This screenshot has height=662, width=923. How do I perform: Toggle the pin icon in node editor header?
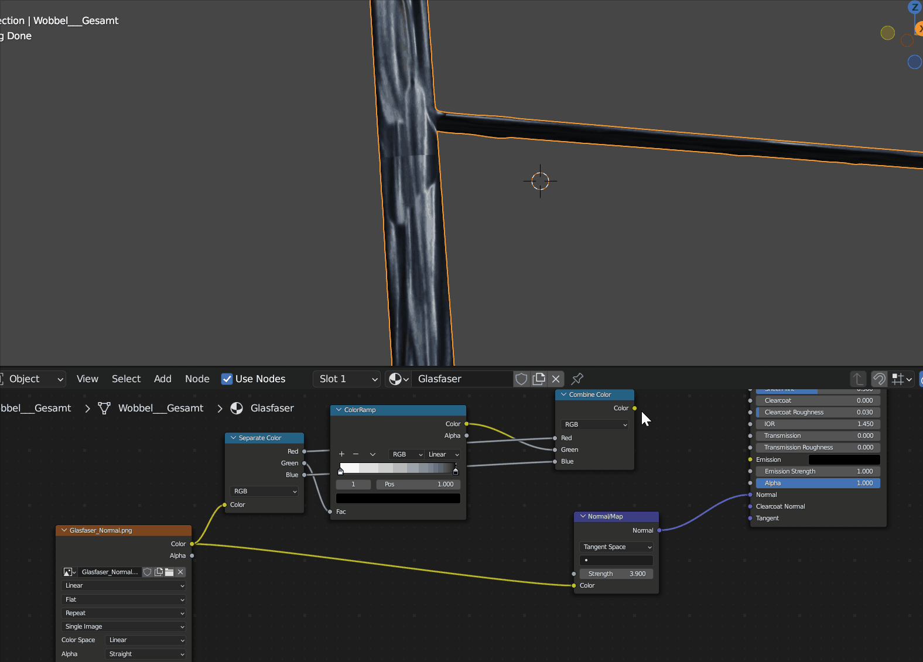577,379
